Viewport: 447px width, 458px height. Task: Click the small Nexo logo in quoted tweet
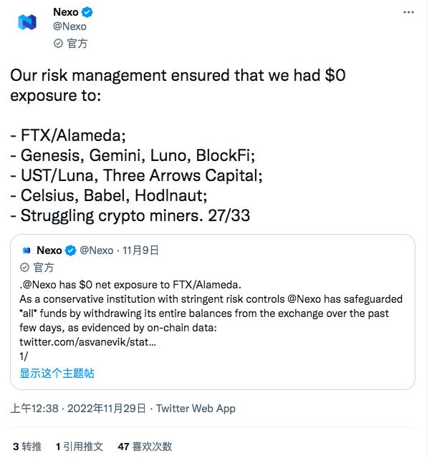point(27,250)
